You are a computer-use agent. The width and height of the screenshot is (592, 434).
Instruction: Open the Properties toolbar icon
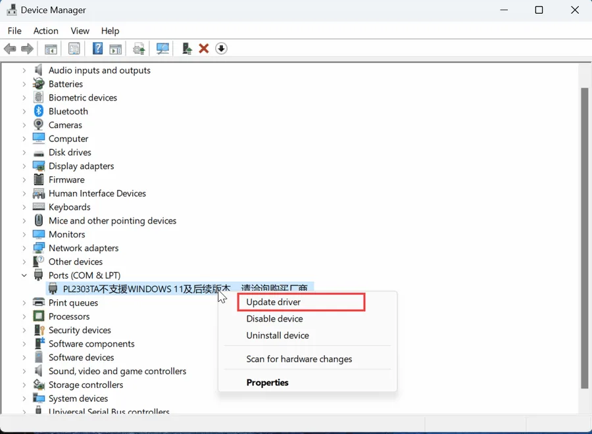coord(74,49)
